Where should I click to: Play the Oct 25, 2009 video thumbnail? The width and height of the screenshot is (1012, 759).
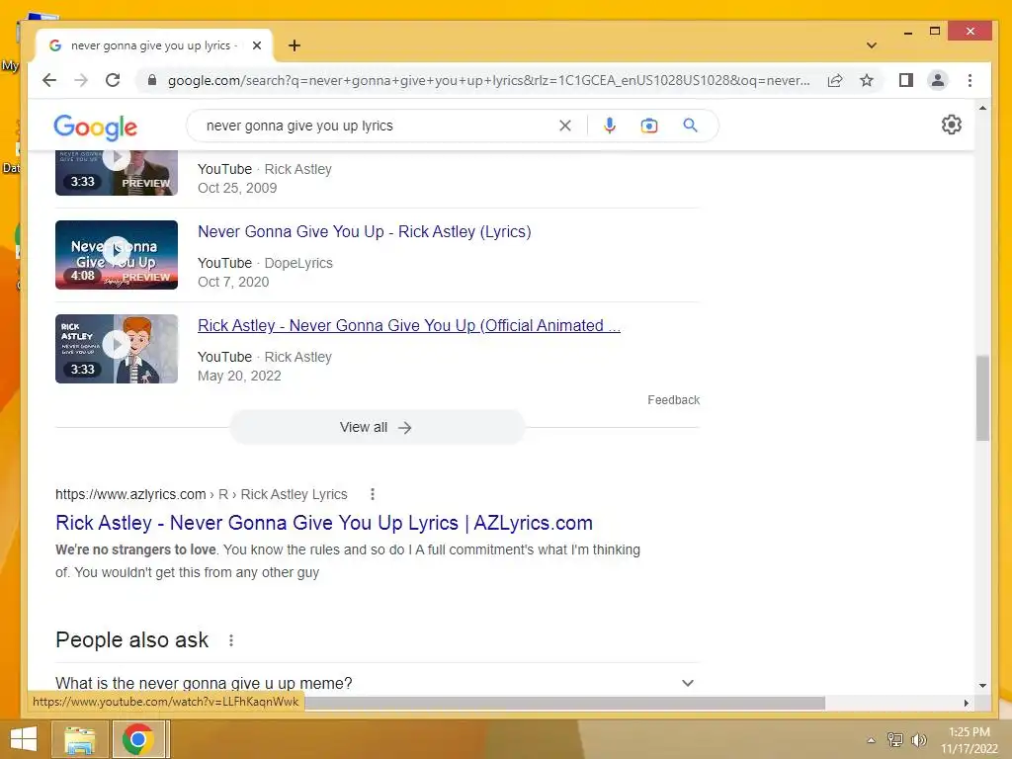pyautogui.click(x=117, y=172)
